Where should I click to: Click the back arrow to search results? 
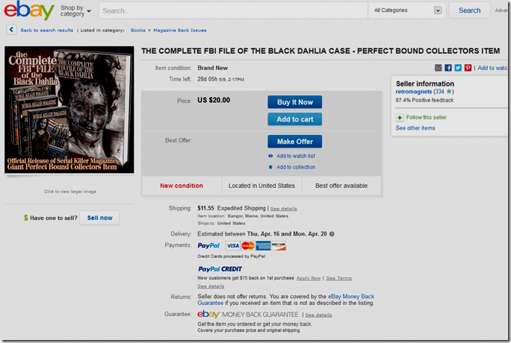(11, 30)
